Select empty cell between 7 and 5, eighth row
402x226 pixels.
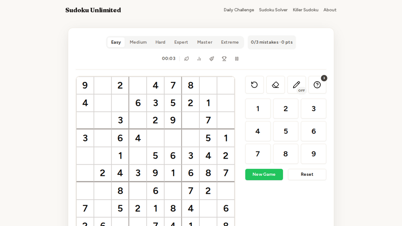pos(103,208)
